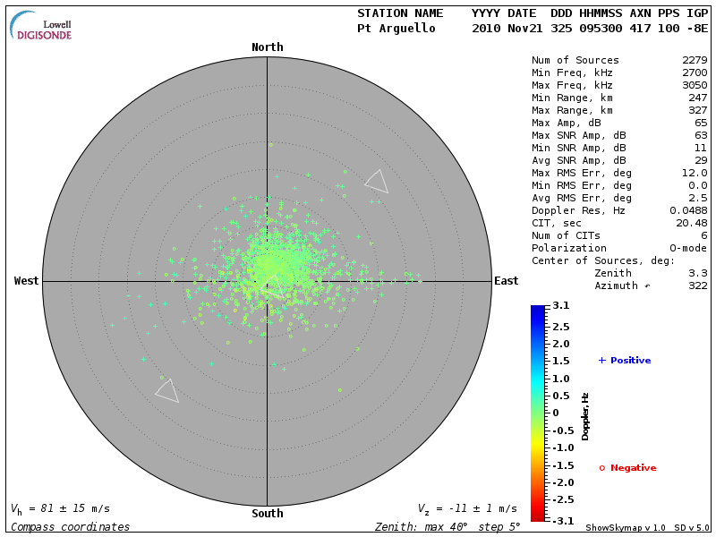Click the Vz vertical velocity readout
Viewport: 716px width, 537px height.
[467, 508]
